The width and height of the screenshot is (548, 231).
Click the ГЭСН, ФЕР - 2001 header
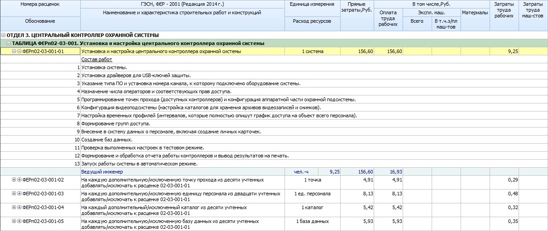[182, 4]
